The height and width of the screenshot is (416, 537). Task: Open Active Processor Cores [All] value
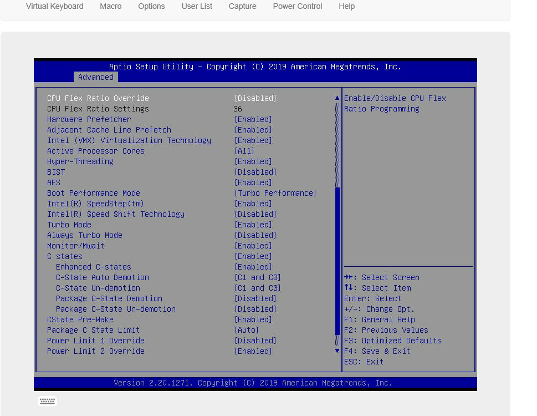pos(244,151)
